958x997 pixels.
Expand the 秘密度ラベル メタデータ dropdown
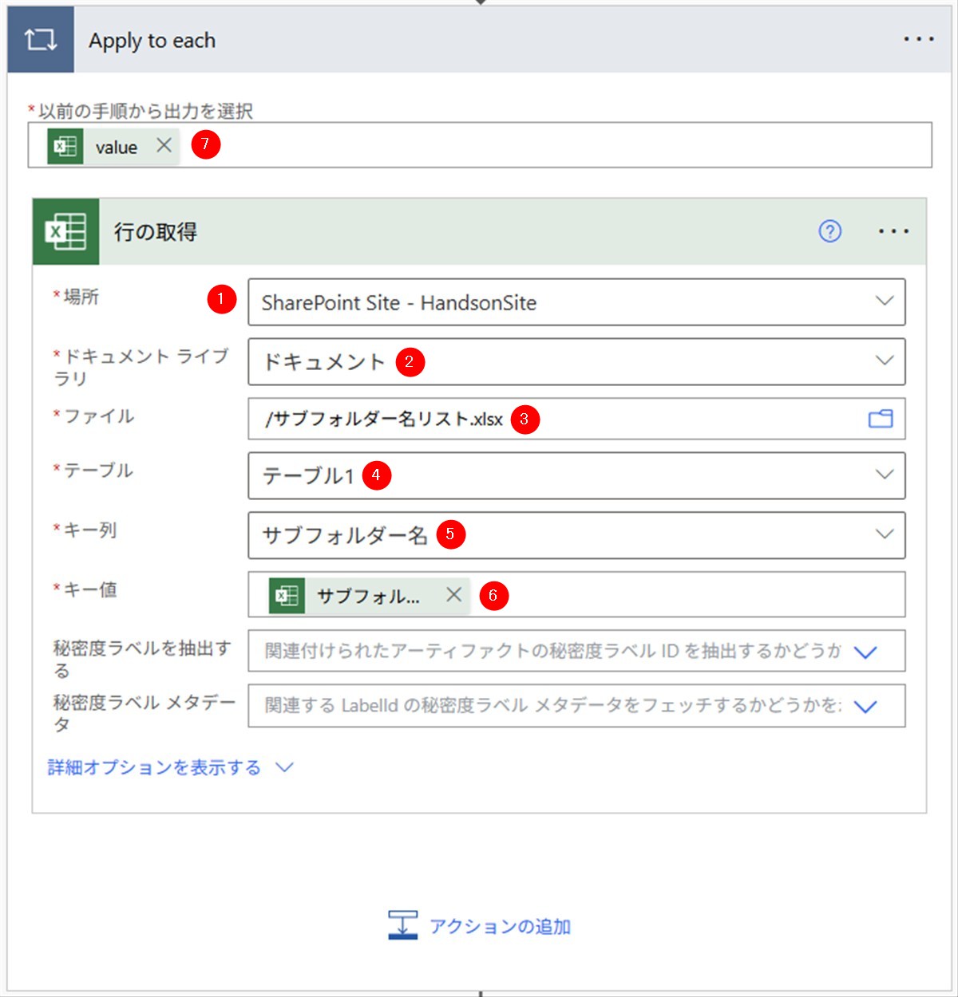pyautogui.click(x=865, y=706)
